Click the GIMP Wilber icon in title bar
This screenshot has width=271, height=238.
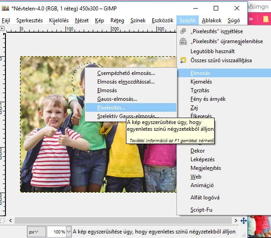pos(5,8)
